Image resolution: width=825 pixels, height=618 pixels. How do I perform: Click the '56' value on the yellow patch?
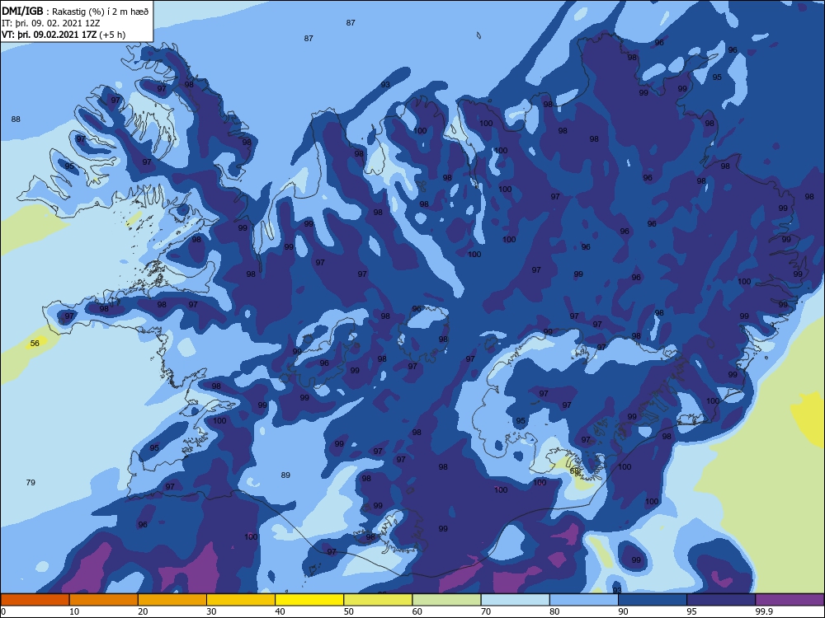tap(35, 343)
